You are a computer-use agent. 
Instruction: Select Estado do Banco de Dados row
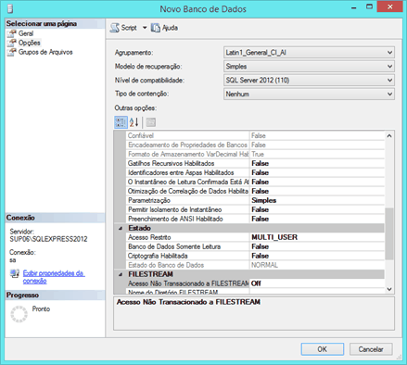tap(255, 265)
